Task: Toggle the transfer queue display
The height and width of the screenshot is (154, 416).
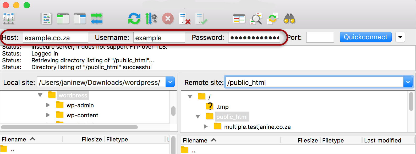Action: click(97, 19)
